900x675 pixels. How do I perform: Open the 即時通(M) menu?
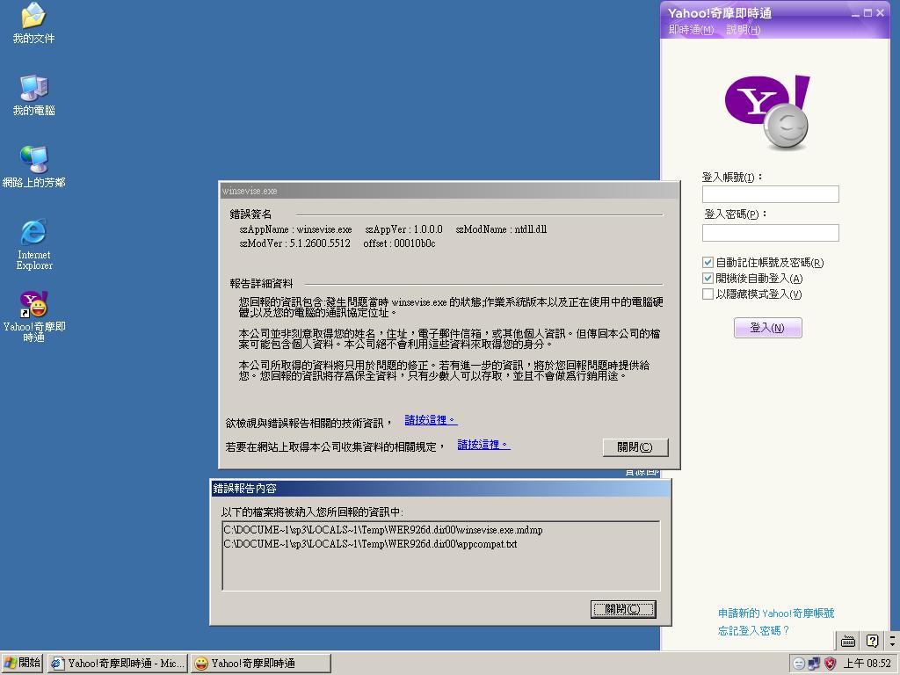point(691,30)
